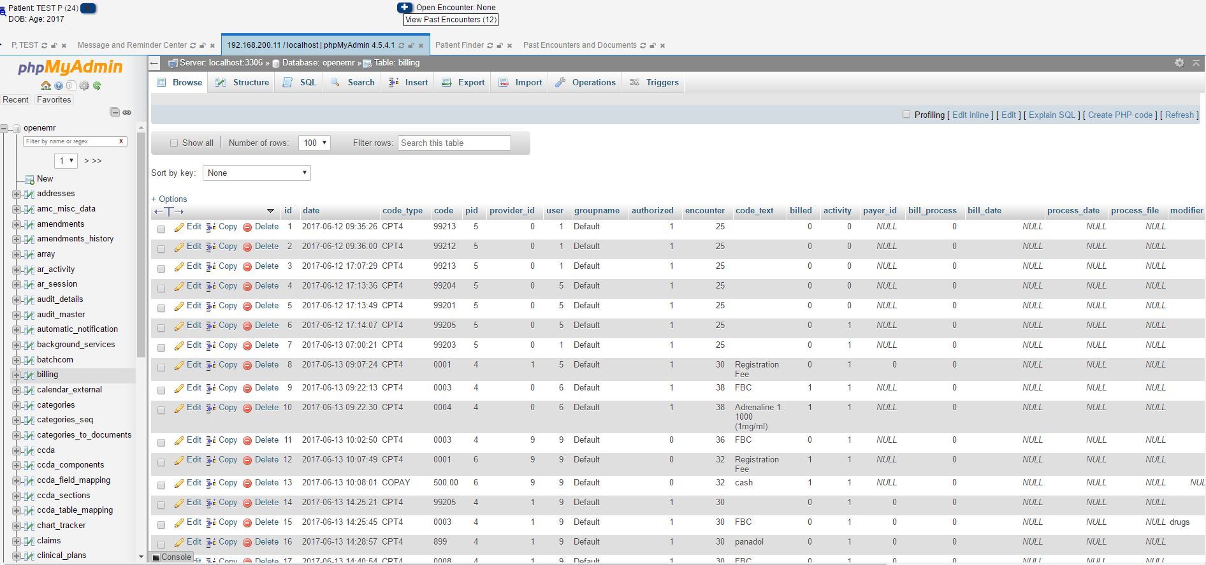The height and width of the screenshot is (565, 1206).
Task: Copy row with id 3
Action: click(x=221, y=266)
